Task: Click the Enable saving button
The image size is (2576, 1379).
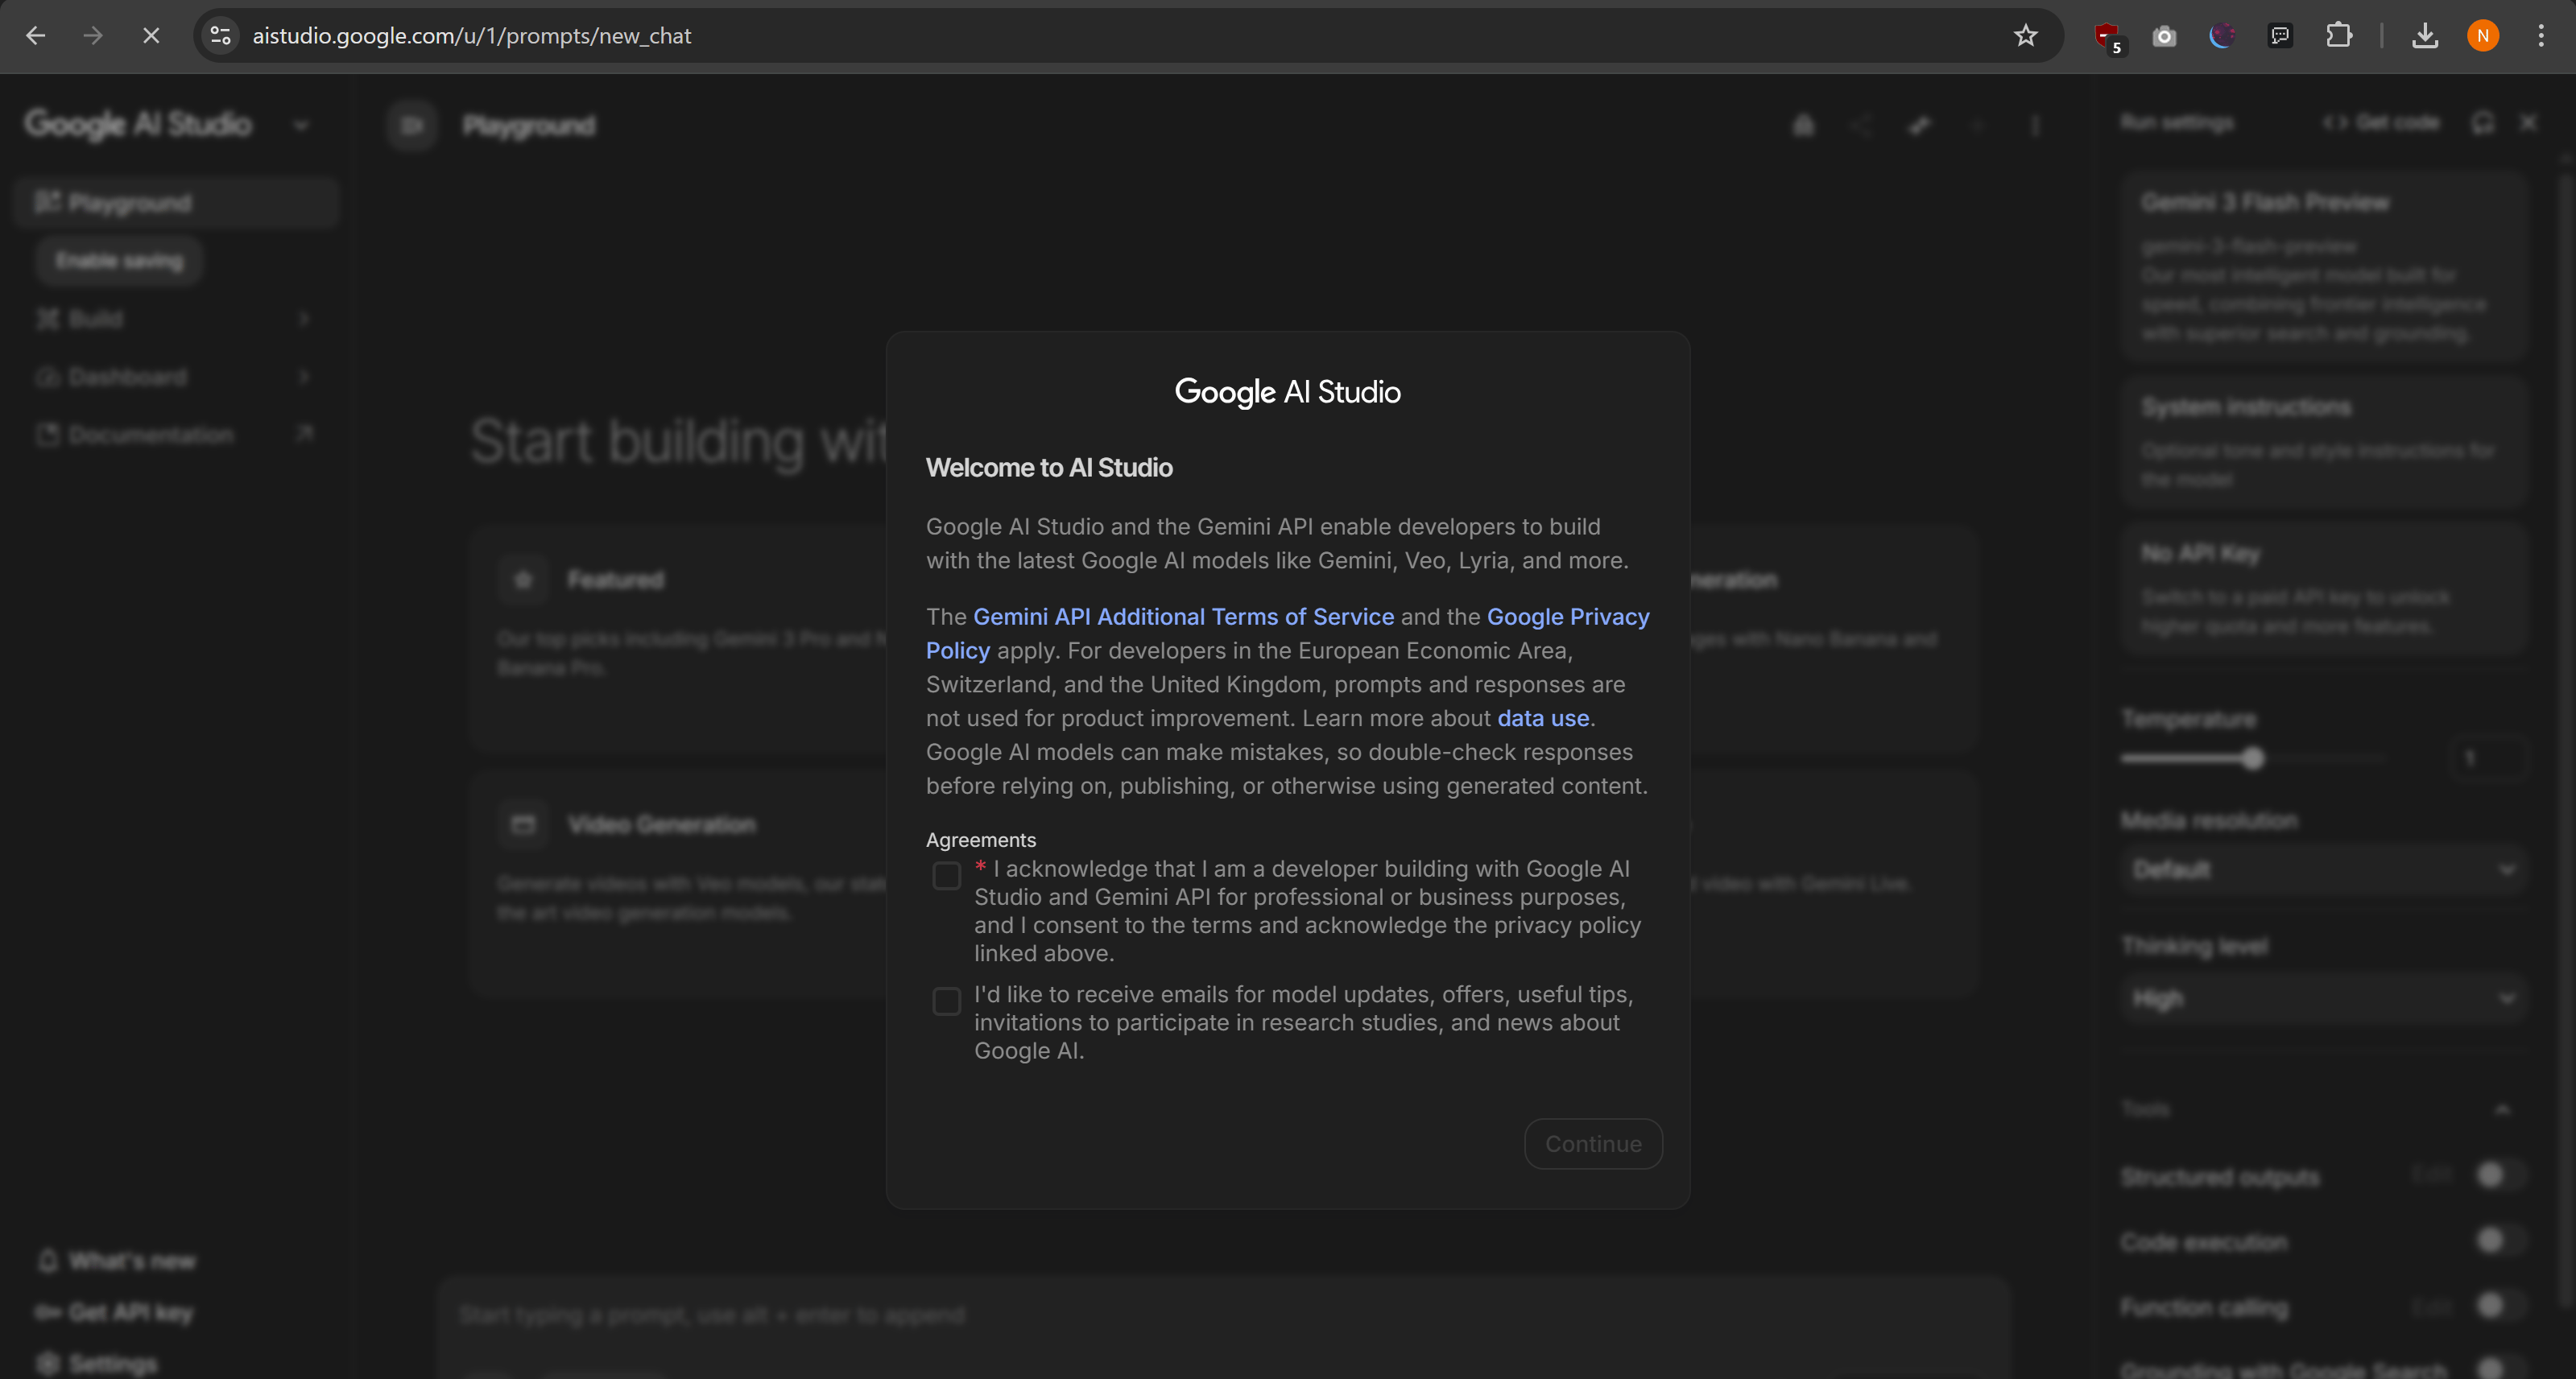Action: 119,261
